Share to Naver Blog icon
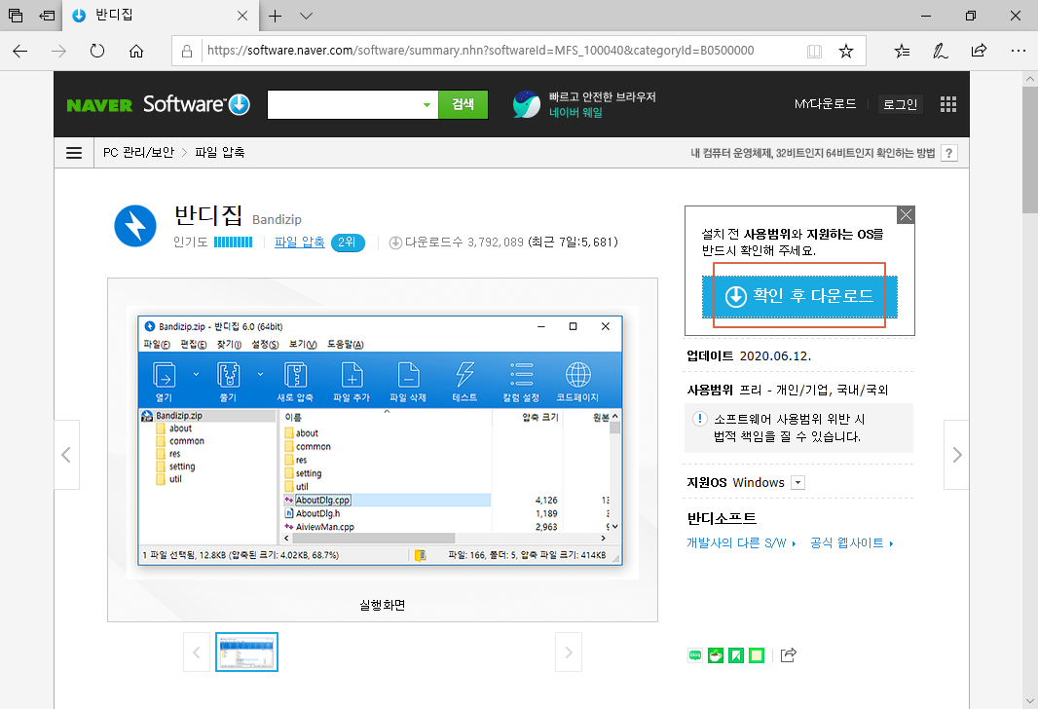The image size is (1038, 709). tap(695, 655)
